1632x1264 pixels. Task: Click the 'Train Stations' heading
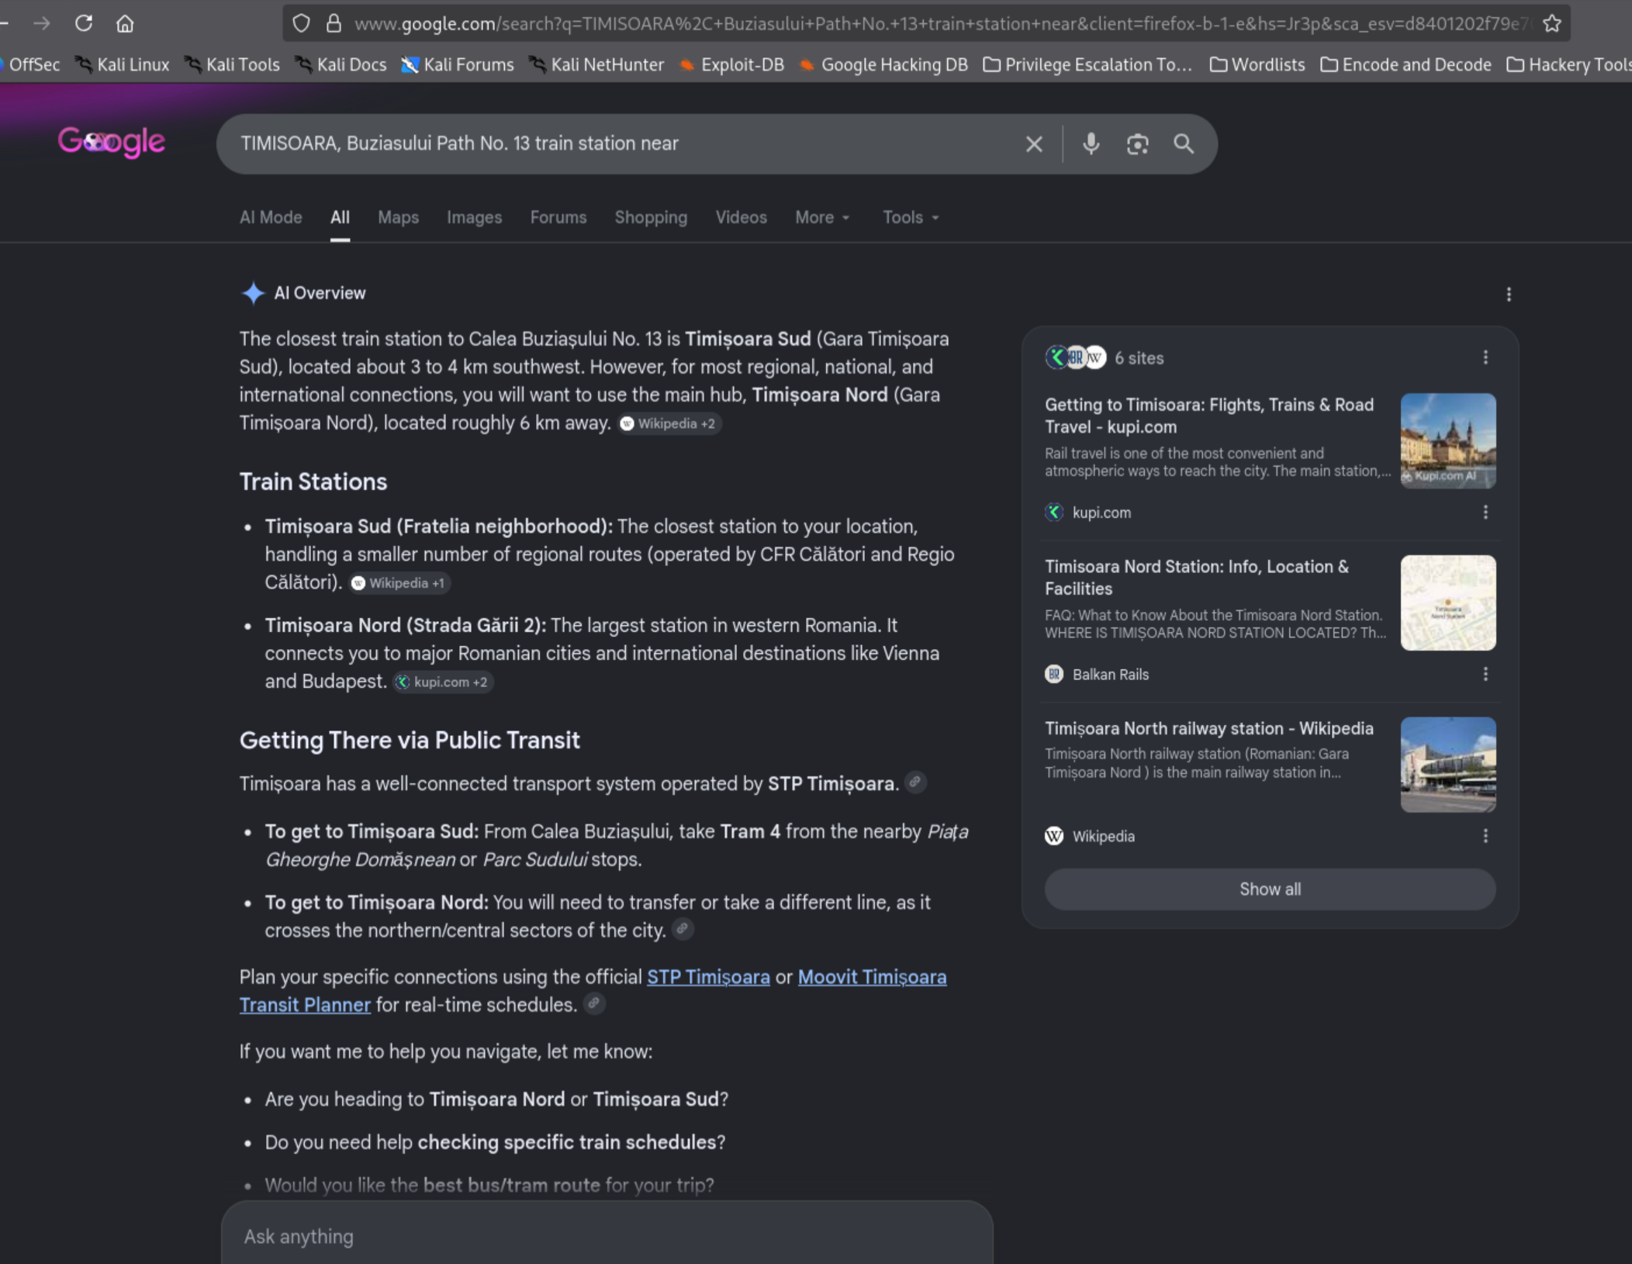(x=313, y=482)
